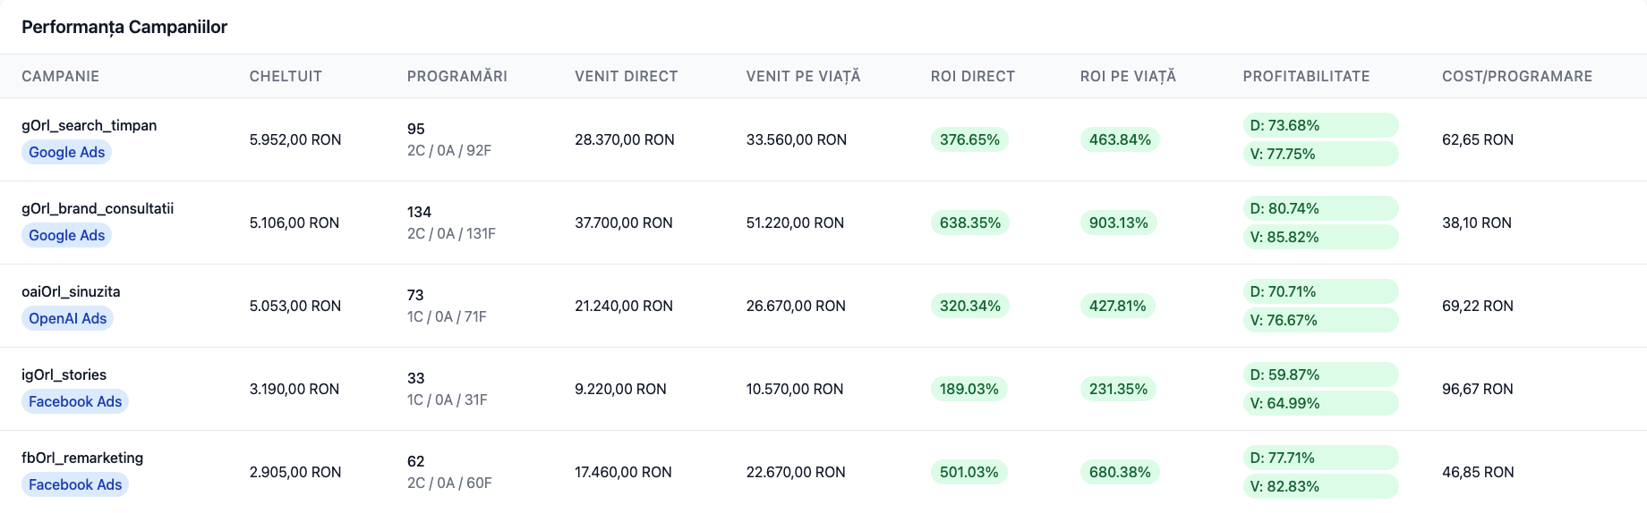Viewport: 1647px width, 513px height.
Task: Select the VENIT DIRECT column header
Action: click(x=627, y=76)
